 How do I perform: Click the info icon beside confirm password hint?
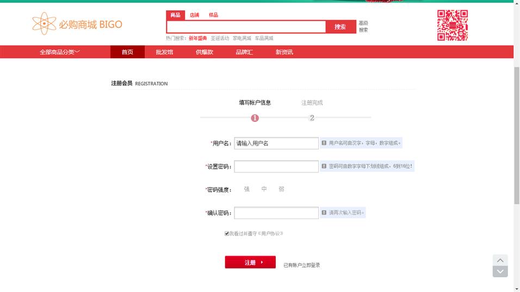324,213
